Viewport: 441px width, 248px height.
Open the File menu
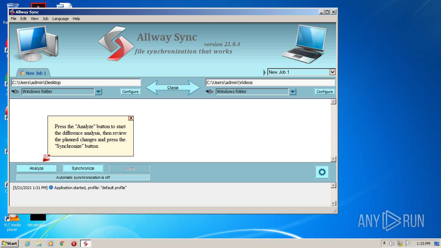tap(13, 19)
